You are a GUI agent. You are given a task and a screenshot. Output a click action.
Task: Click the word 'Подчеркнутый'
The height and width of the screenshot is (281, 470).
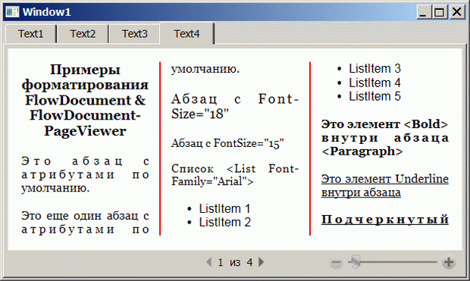click(385, 220)
